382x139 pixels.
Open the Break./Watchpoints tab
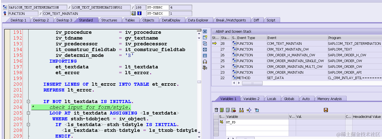click(231, 20)
